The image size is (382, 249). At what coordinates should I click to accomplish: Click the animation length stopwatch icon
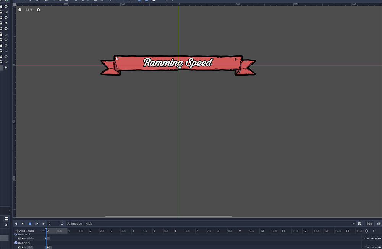pyautogui.click(x=367, y=231)
